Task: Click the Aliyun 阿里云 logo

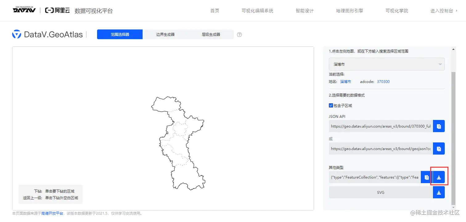Action: coord(57,10)
